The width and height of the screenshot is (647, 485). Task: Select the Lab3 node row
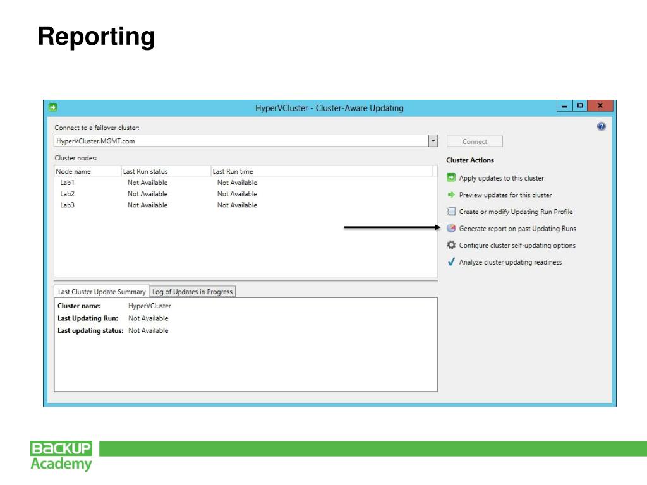point(245,205)
